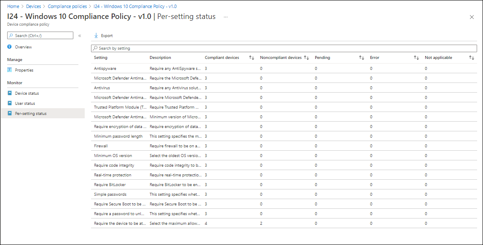Go to Devices breadcrumb link
The height and width of the screenshot is (245, 483).
(34, 6)
